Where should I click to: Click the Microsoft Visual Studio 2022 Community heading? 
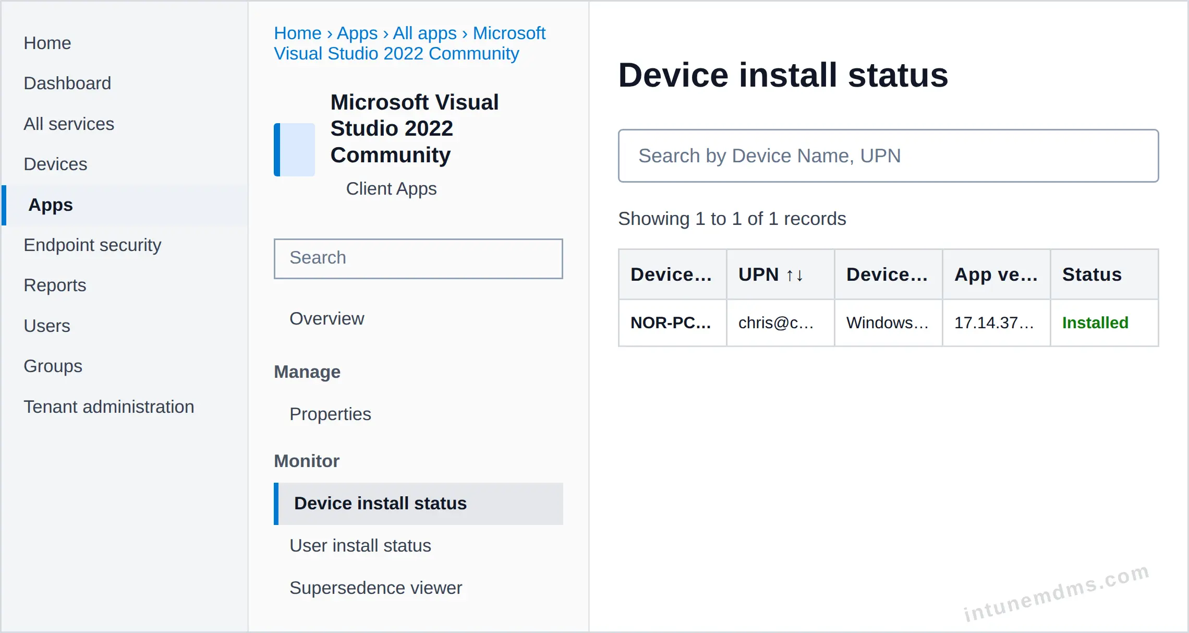pyautogui.click(x=415, y=128)
